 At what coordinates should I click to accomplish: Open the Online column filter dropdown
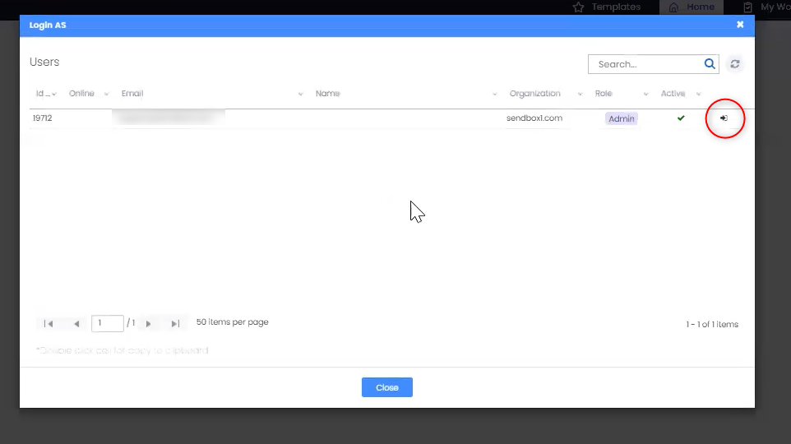(106, 94)
